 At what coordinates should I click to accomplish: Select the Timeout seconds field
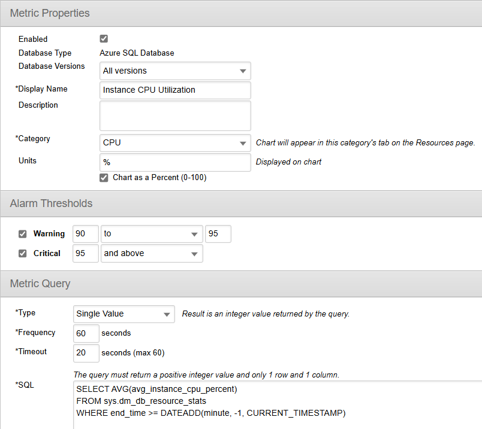(86, 353)
